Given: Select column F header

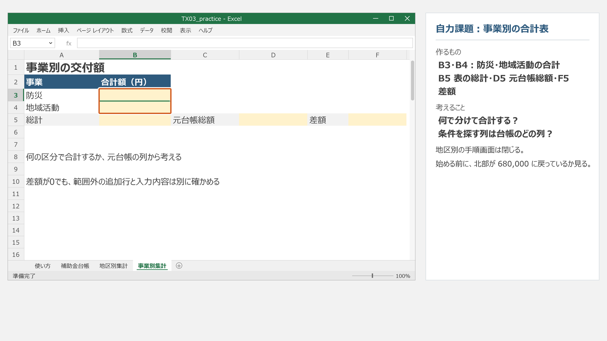Looking at the screenshot, I should coord(377,55).
